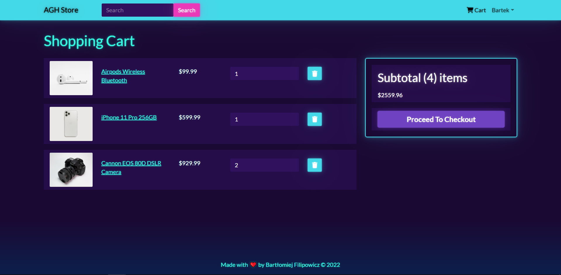Viewport: 561px width, 275px height.
Task: Click the heart emoji in footer
Action: 253,264
